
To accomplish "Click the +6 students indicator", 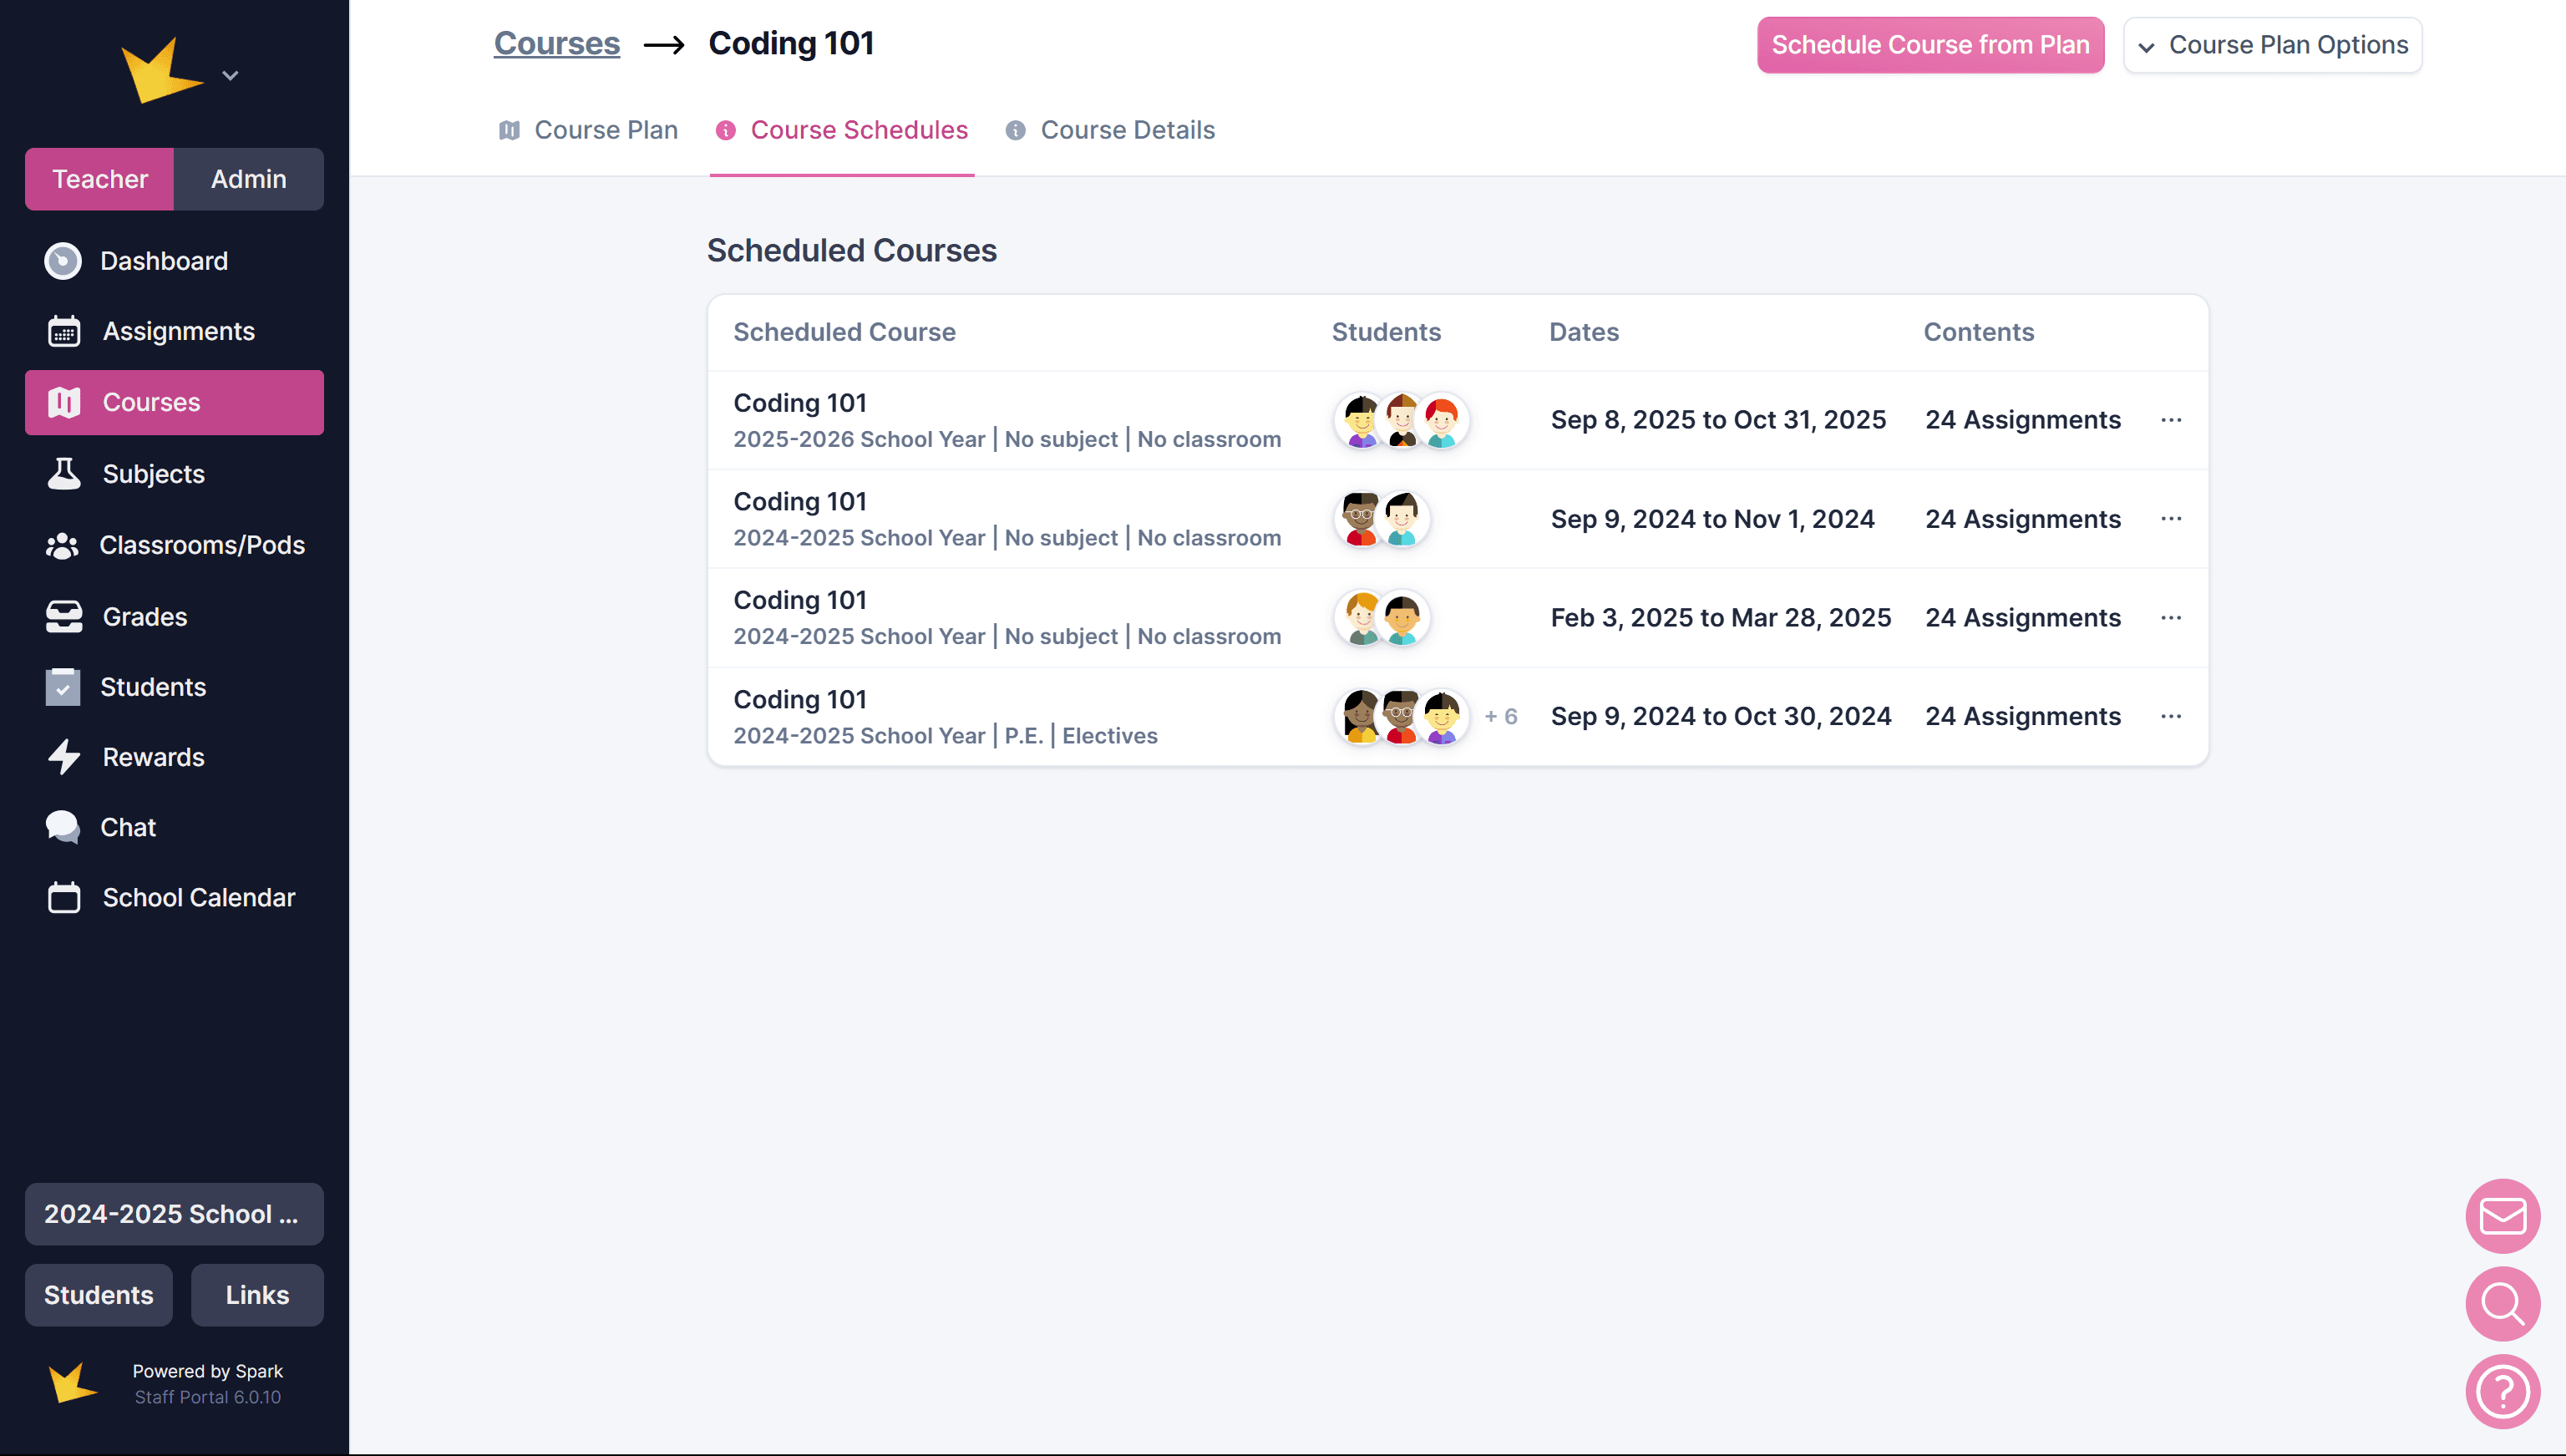I will (x=1500, y=717).
